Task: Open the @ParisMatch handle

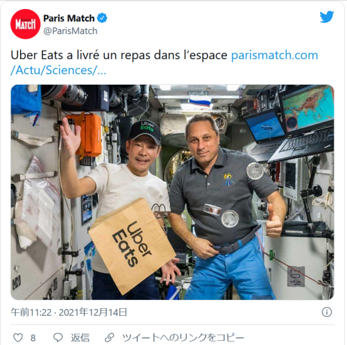Action: [x=70, y=31]
